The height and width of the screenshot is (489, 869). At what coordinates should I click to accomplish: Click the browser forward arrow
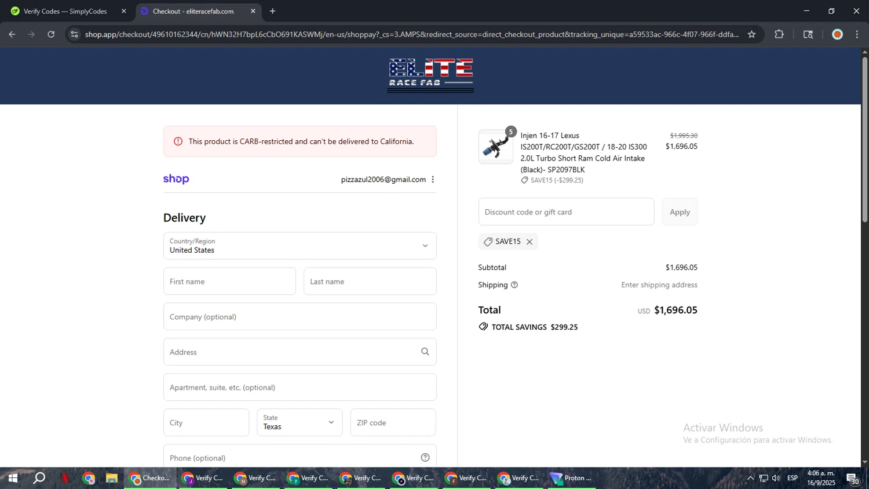click(31, 34)
